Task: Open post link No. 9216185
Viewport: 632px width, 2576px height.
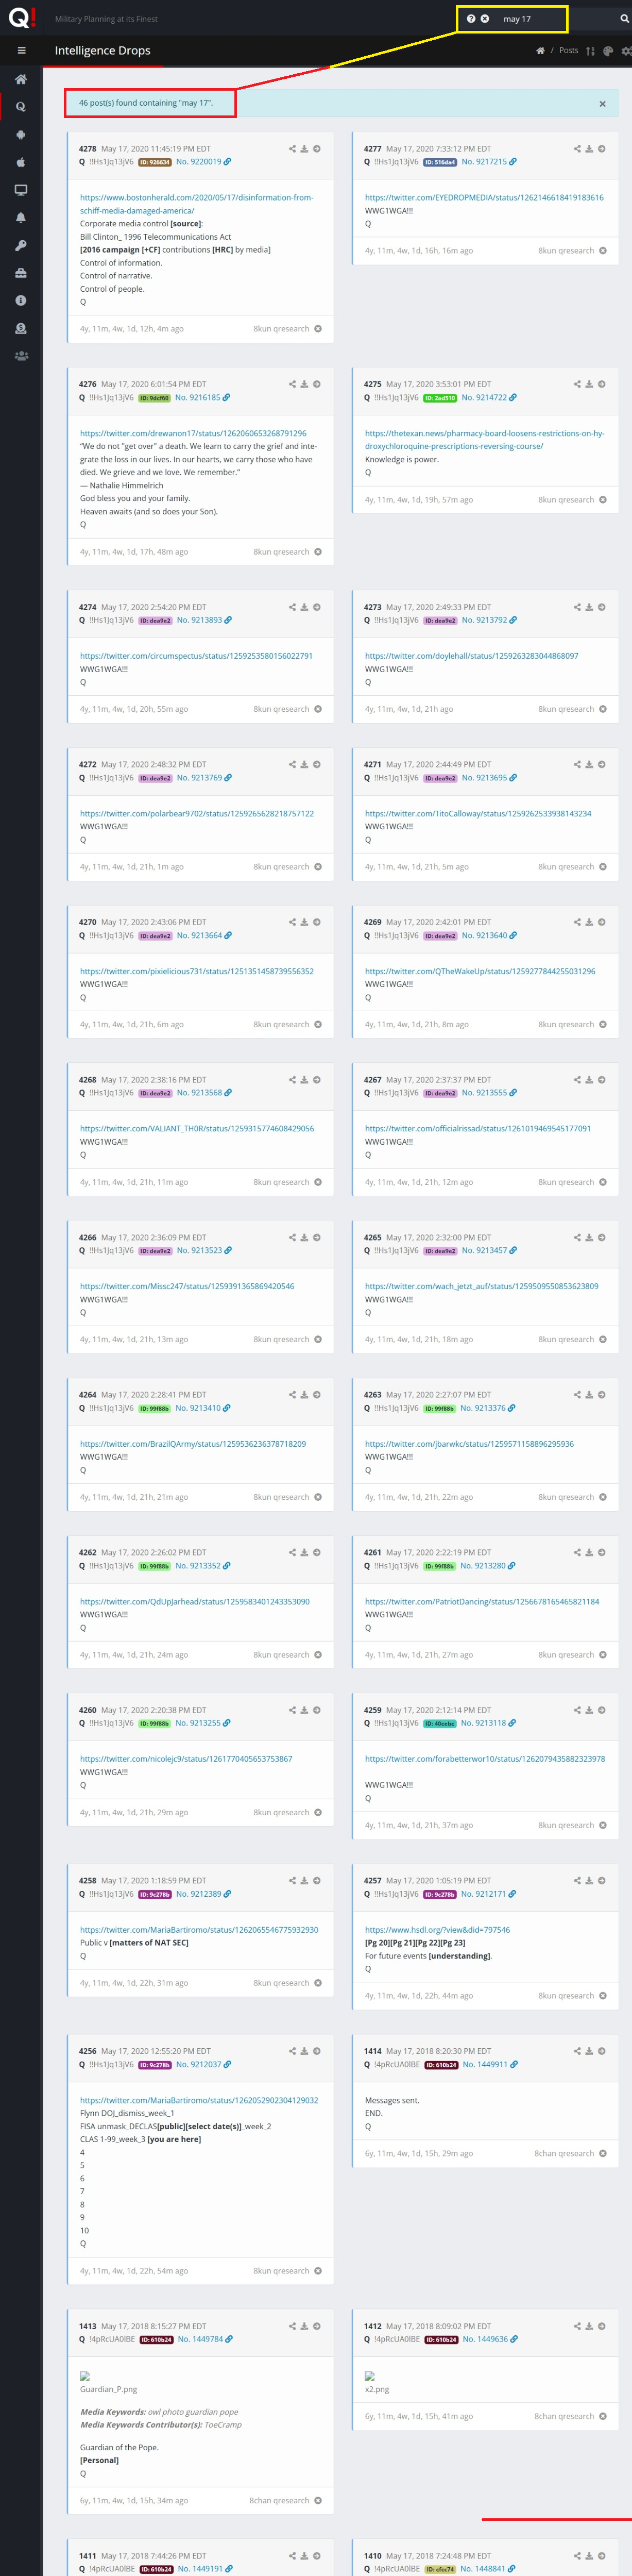Action: pos(203,398)
